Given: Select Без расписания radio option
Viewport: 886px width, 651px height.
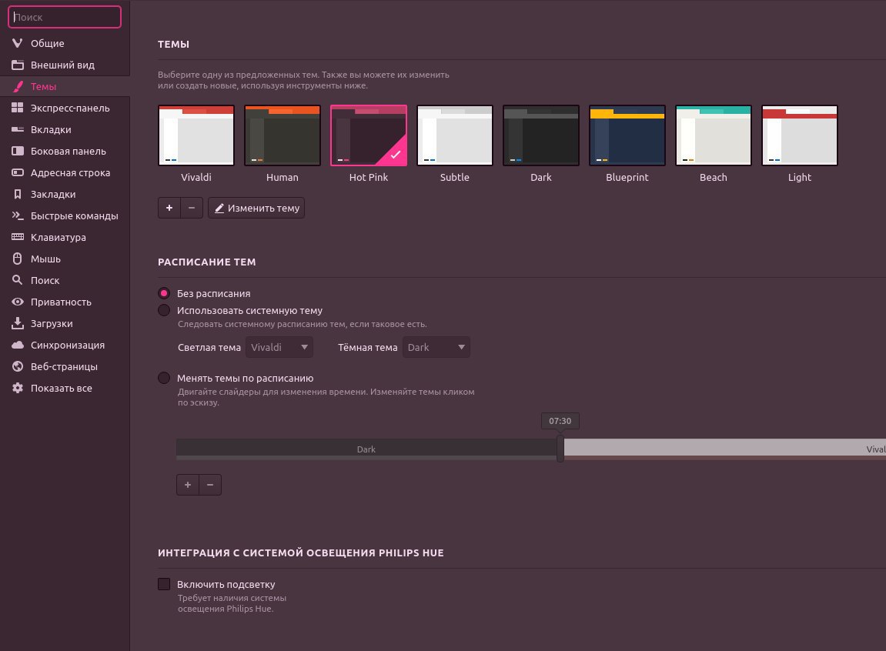Looking at the screenshot, I should coord(164,293).
